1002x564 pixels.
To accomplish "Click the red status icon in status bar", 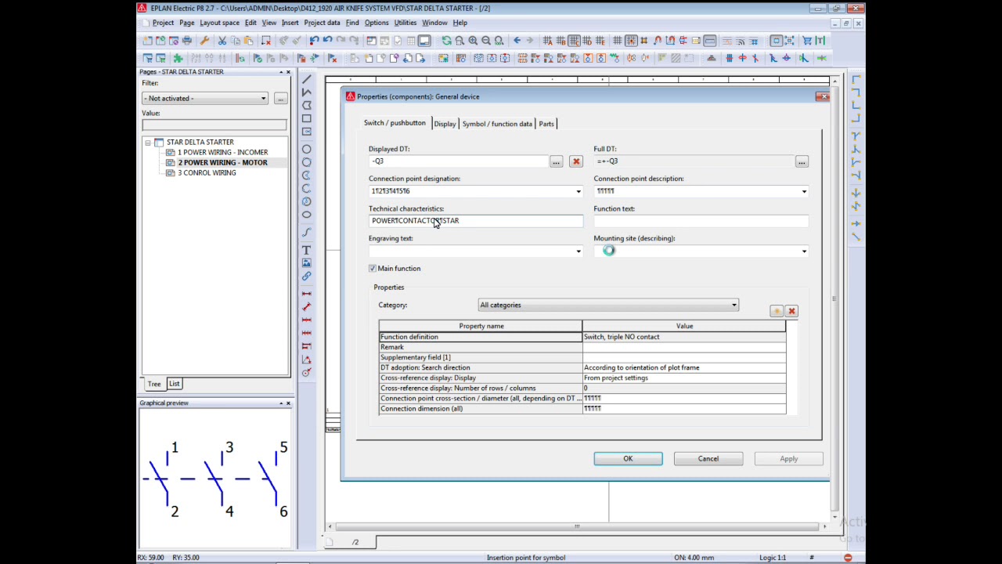I will point(848,558).
